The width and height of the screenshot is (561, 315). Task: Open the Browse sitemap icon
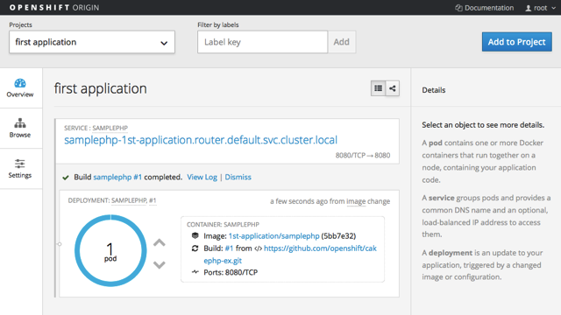click(20, 123)
